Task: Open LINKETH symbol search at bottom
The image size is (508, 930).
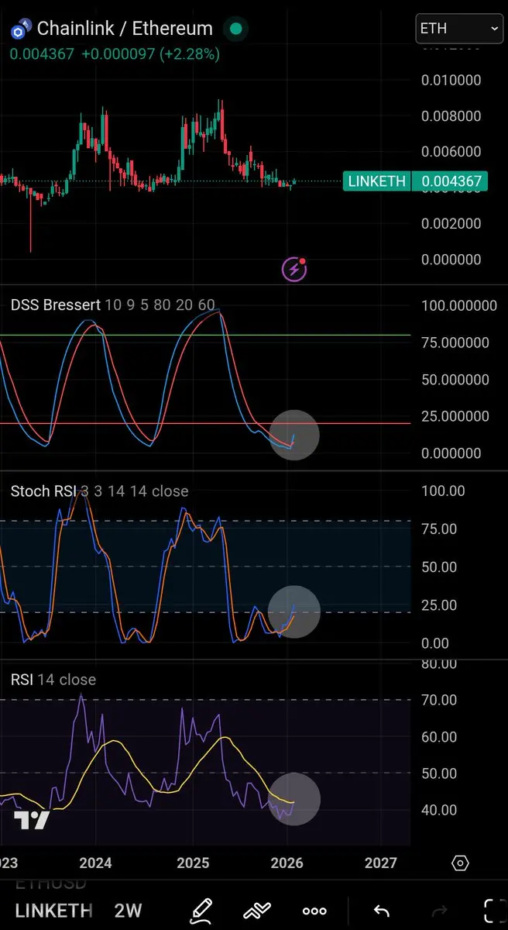Action: [x=53, y=910]
